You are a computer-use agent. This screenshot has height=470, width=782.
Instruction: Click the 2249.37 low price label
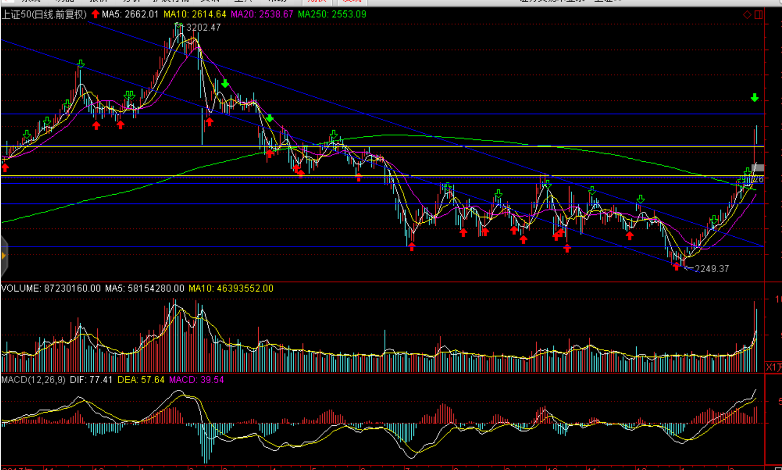pyautogui.click(x=712, y=269)
